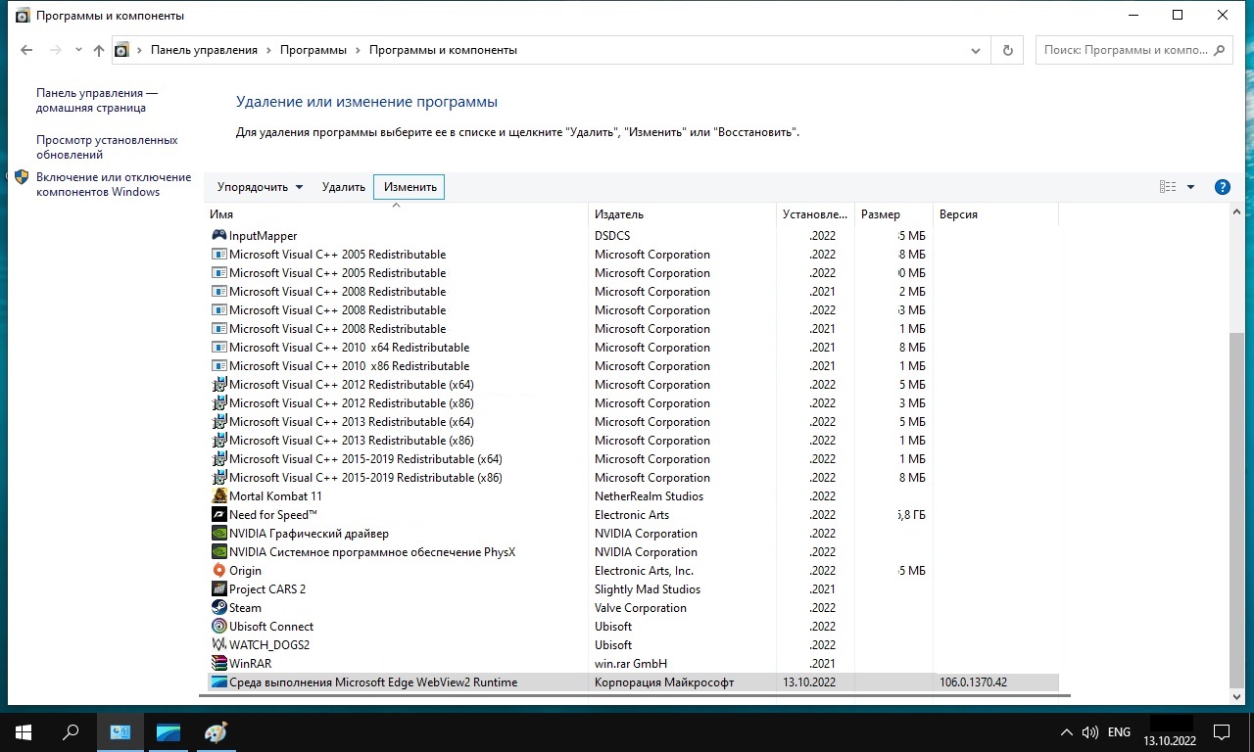The image size is (1254, 752).
Task: Open Панель управления домашняя страница link
Action: pos(97,101)
